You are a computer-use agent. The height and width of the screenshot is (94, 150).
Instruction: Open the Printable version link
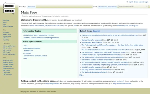[x=8, y=64]
